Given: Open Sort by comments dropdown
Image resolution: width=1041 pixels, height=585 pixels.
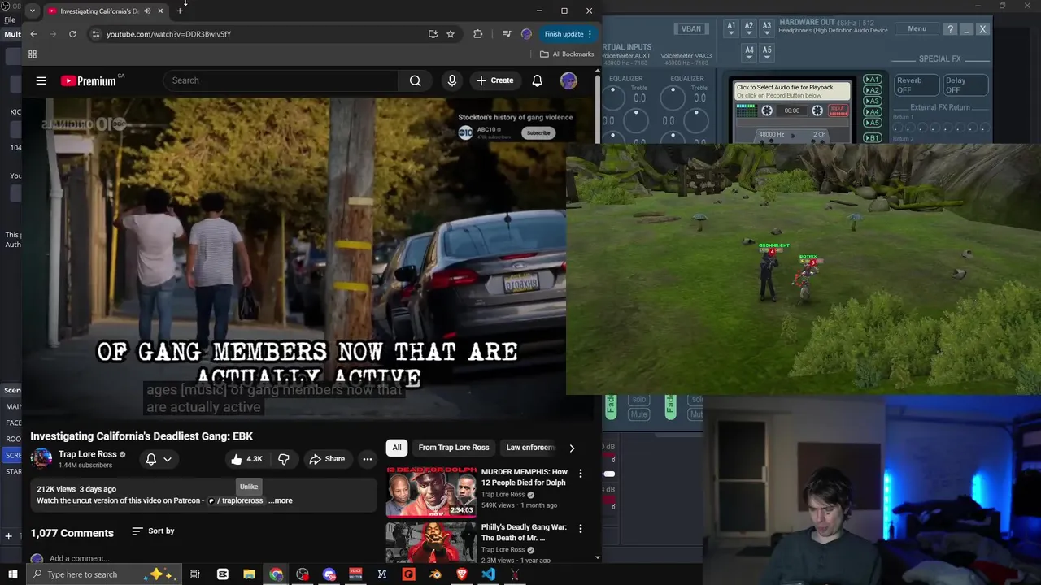Looking at the screenshot, I should (x=153, y=531).
